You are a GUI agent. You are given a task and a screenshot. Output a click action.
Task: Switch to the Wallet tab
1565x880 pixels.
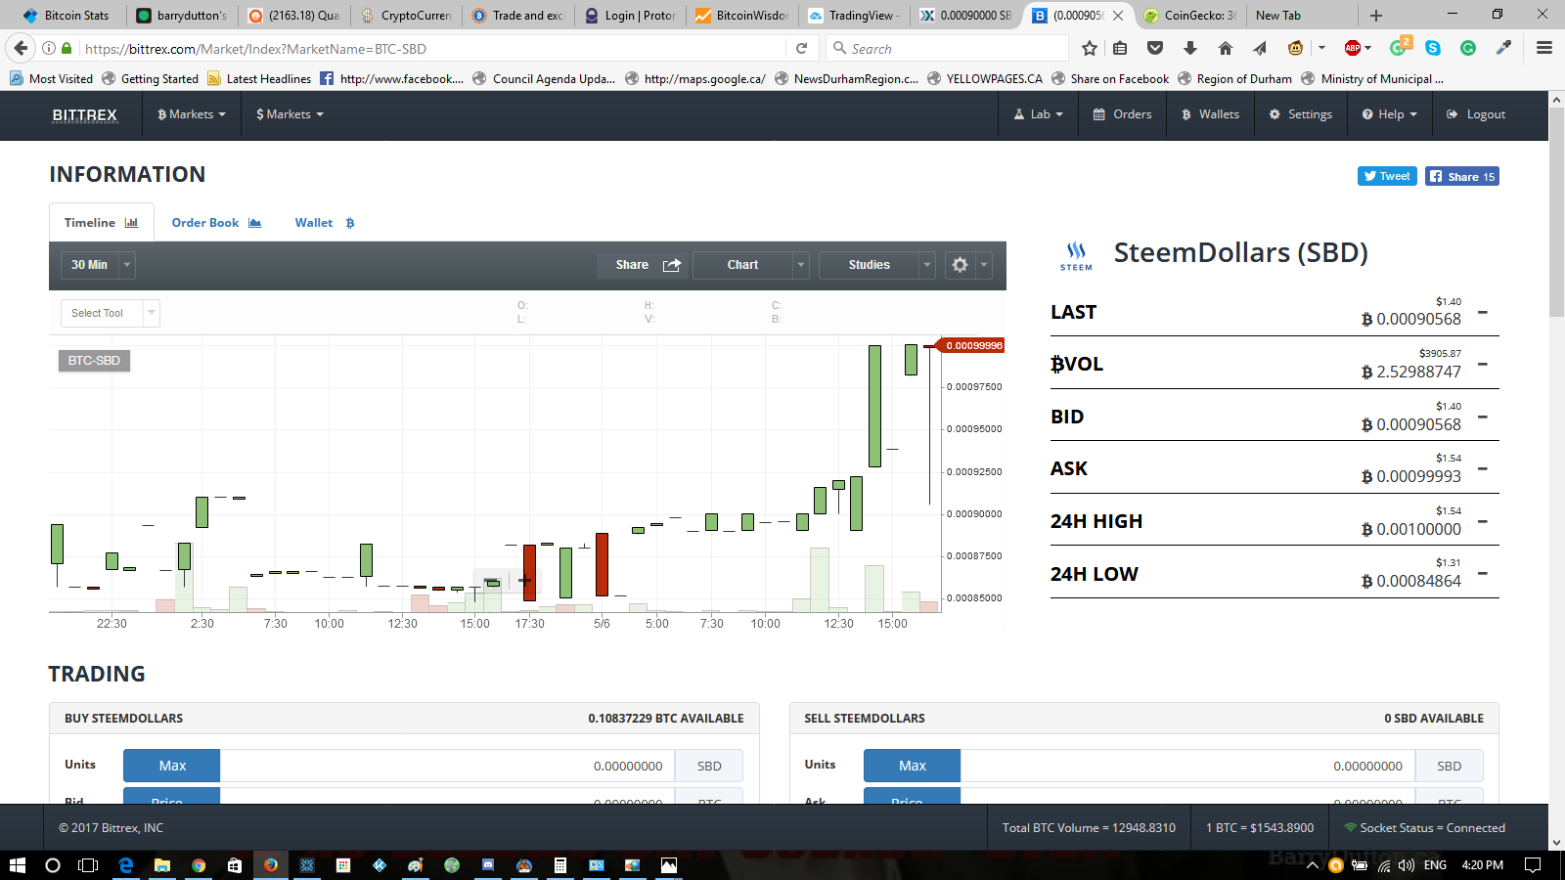click(325, 223)
